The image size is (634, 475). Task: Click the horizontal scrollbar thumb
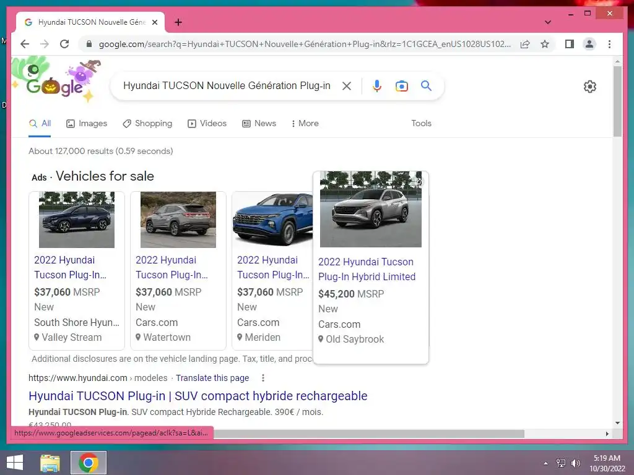click(x=369, y=434)
